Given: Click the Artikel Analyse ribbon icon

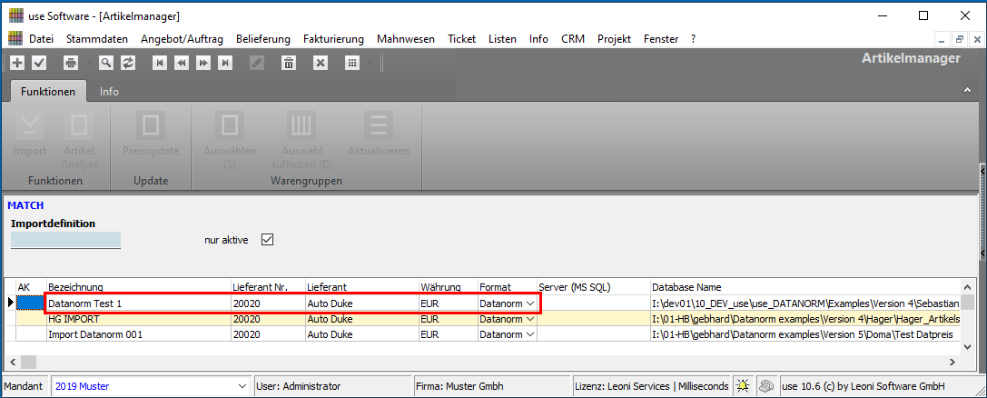Looking at the screenshot, I should [80, 124].
